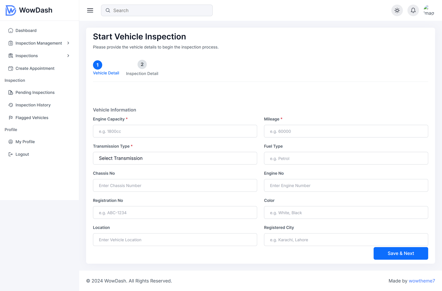This screenshot has height=291, width=442.
Task: Toggle the sidebar hamburger menu icon
Action: [x=90, y=11]
